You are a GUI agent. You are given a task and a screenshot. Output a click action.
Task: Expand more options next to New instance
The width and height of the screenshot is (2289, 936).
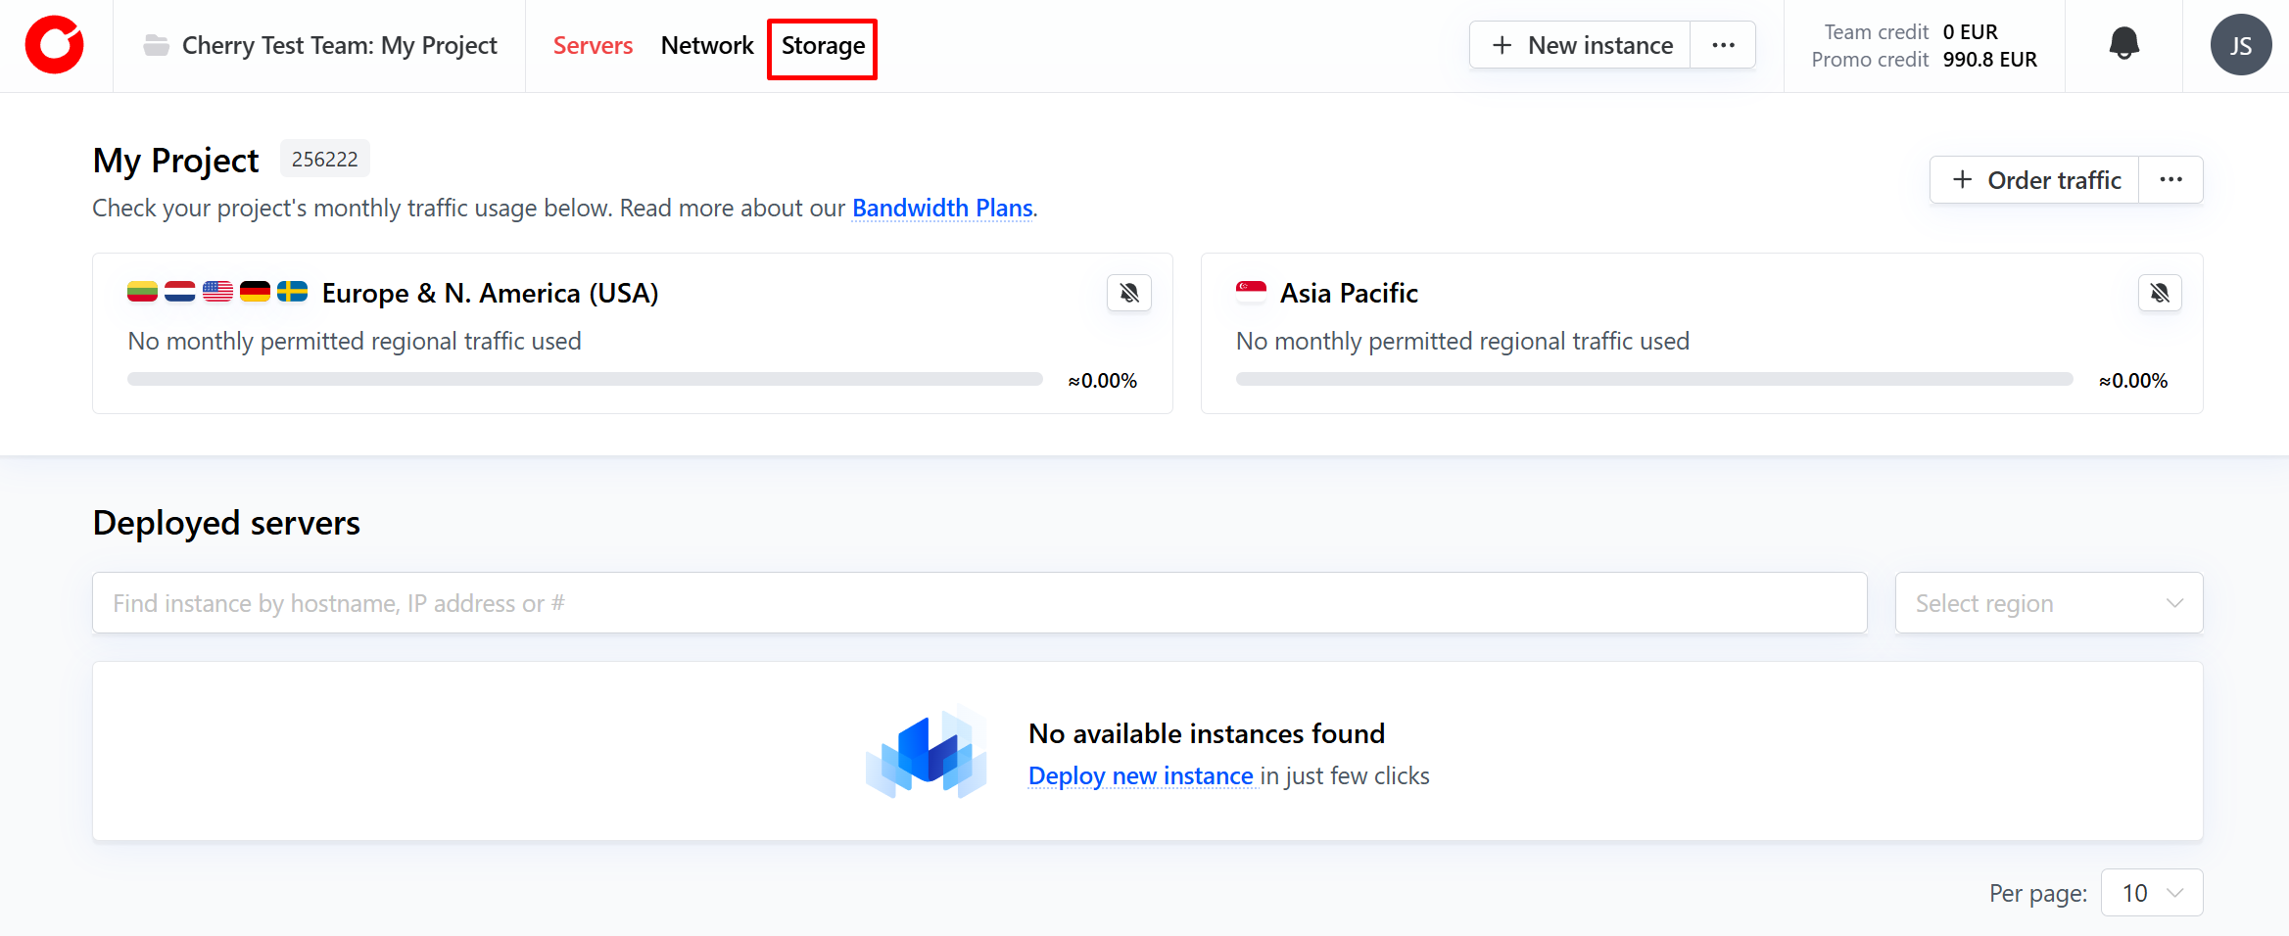point(1723,45)
